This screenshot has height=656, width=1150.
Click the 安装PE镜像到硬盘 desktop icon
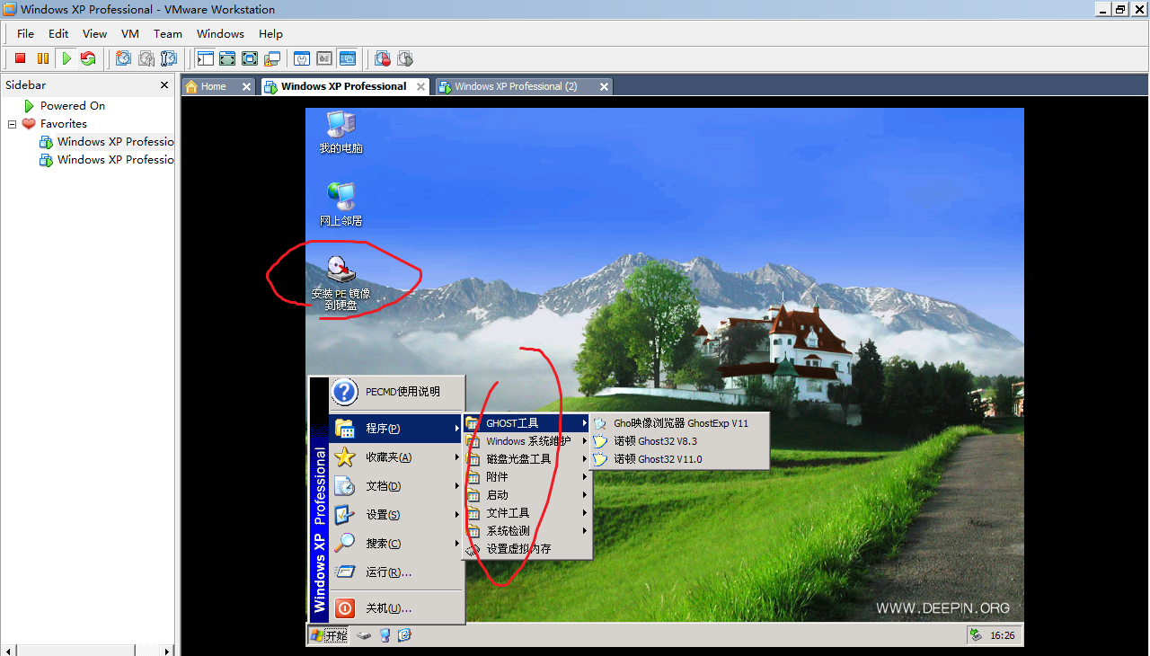341,282
